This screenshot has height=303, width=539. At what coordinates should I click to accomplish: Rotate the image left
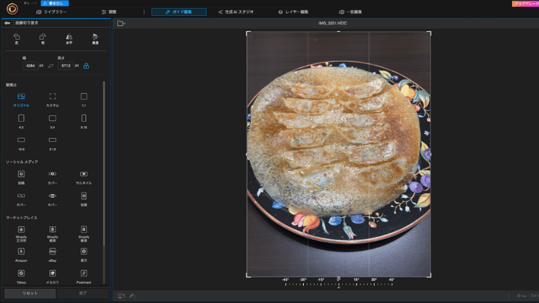coord(16,39)
